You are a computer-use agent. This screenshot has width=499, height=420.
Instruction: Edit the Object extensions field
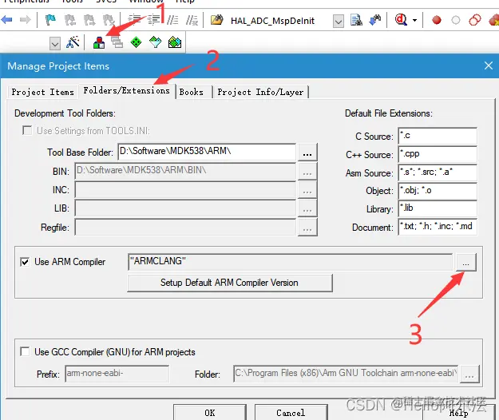[x=438, y=191]
